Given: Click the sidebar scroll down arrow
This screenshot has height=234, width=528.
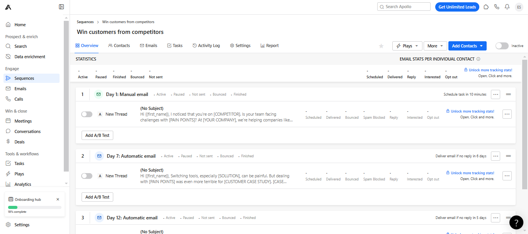Looking at the screenshot, I should [x=66, y=183].
